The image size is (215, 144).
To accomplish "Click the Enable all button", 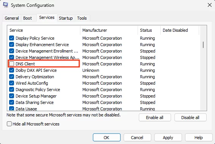I will click(155, 118).
